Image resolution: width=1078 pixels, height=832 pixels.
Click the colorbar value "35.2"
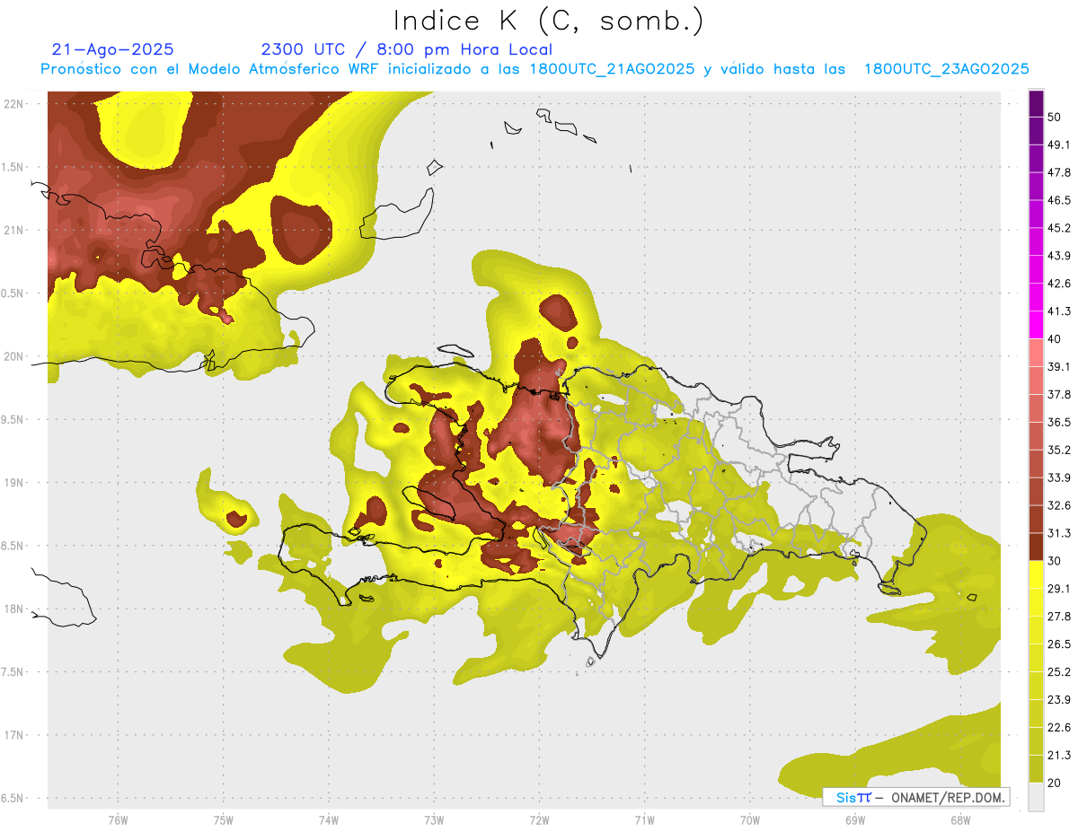click(1059, 451)
